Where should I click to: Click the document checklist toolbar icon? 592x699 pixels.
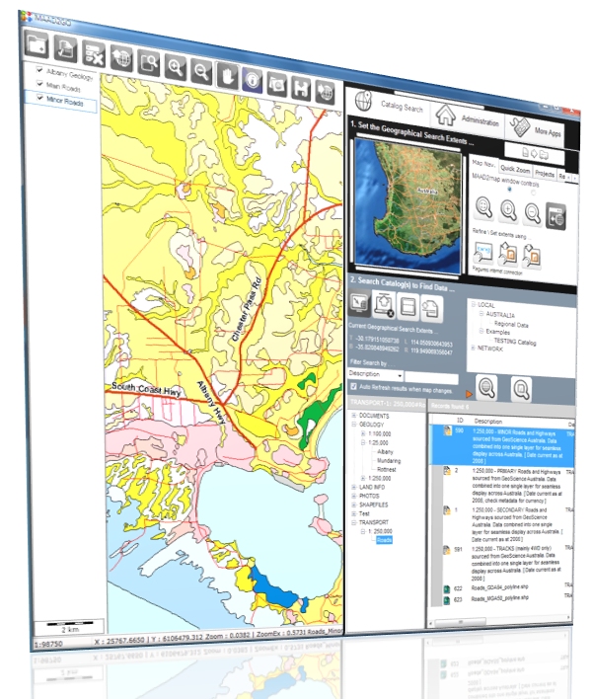[65, 49]
